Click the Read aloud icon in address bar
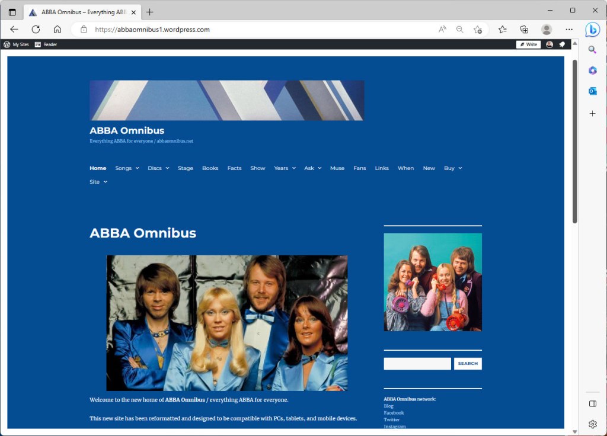This screenshot has height=436, width=607. click(x=442, y=29)
